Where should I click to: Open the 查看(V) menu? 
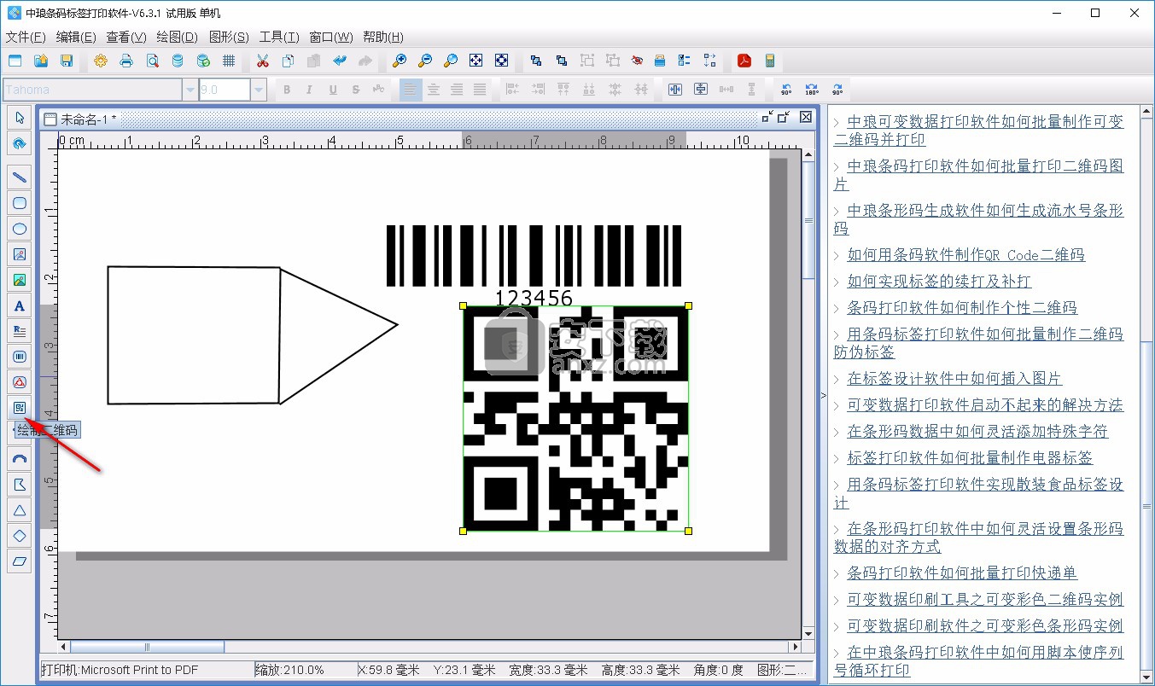coord(126,37)
